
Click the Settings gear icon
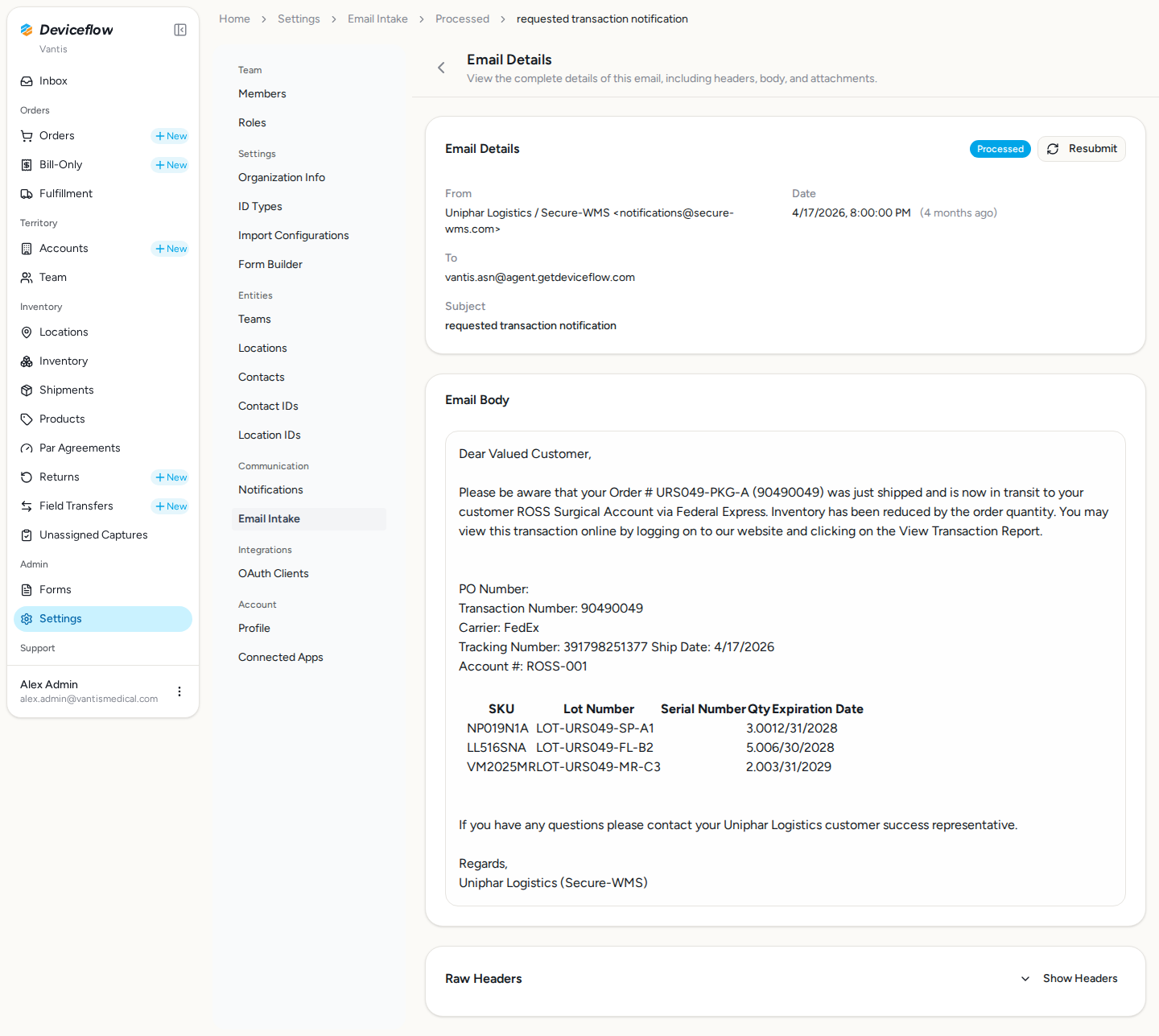(x=27, y=619)
